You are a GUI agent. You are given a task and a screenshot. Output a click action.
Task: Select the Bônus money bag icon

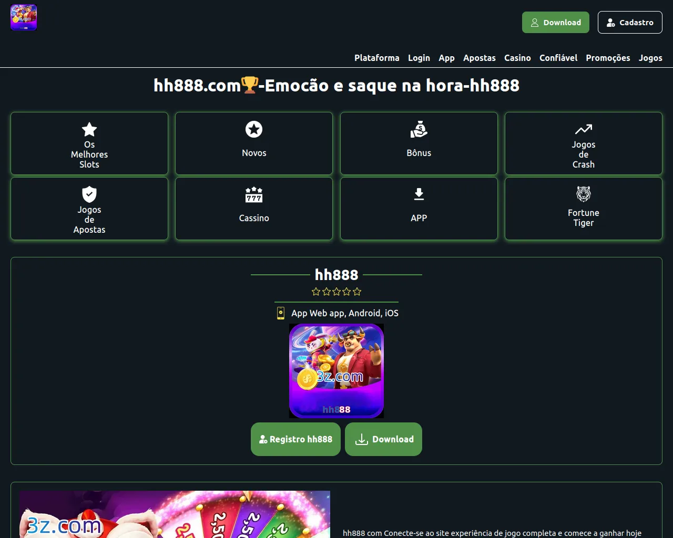point(419,129)
